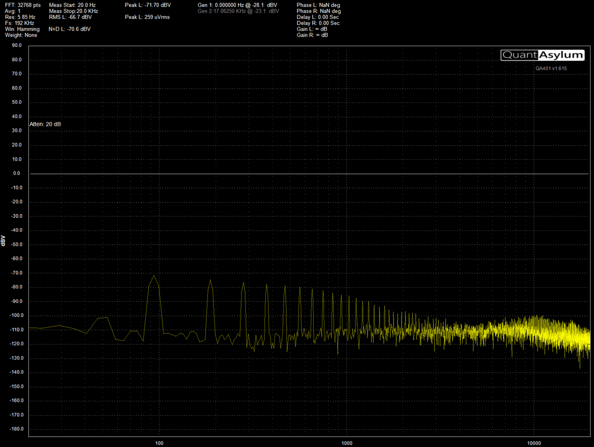594x447 pixels.
Task: Click the "Res: 5.85 Hz" resolution text
Action: pos(20,17)
